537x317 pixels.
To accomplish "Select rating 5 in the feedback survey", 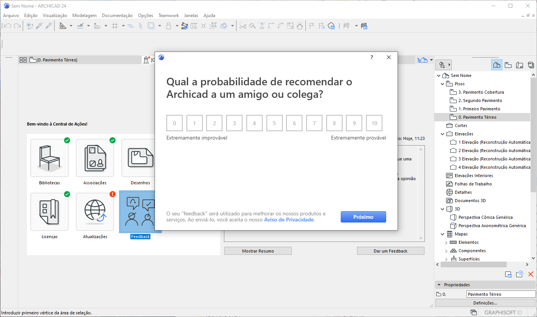I will [x=274, y=123].
